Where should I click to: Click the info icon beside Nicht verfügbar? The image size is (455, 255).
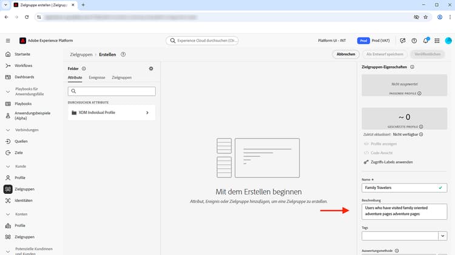click(x=421, y=134)
